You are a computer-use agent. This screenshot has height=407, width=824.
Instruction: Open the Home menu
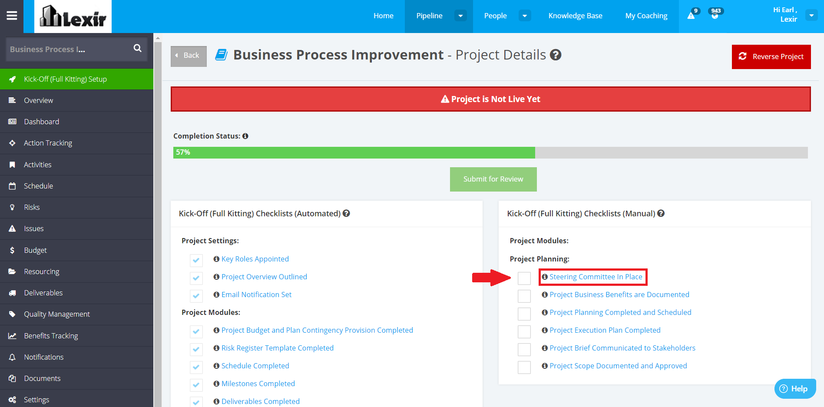coord(384,16)
